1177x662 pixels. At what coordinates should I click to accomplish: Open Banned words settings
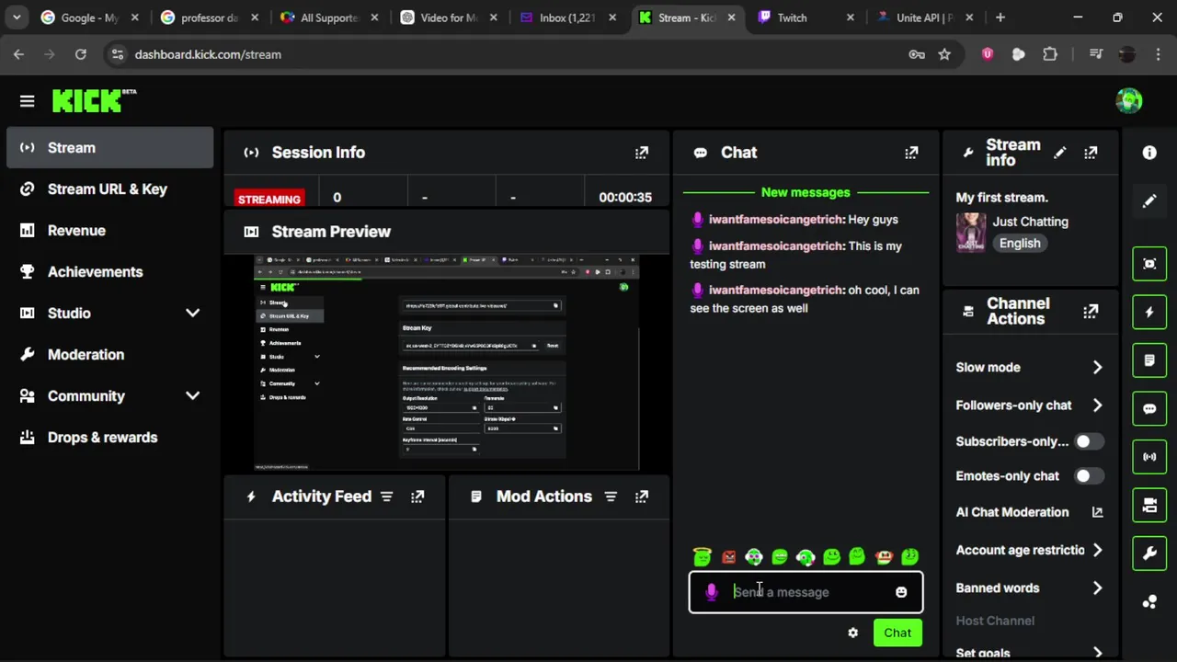click(1029, 588)
